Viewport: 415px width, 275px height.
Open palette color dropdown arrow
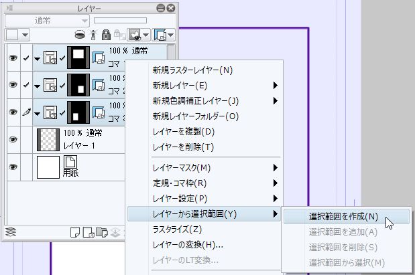point(25,35)
